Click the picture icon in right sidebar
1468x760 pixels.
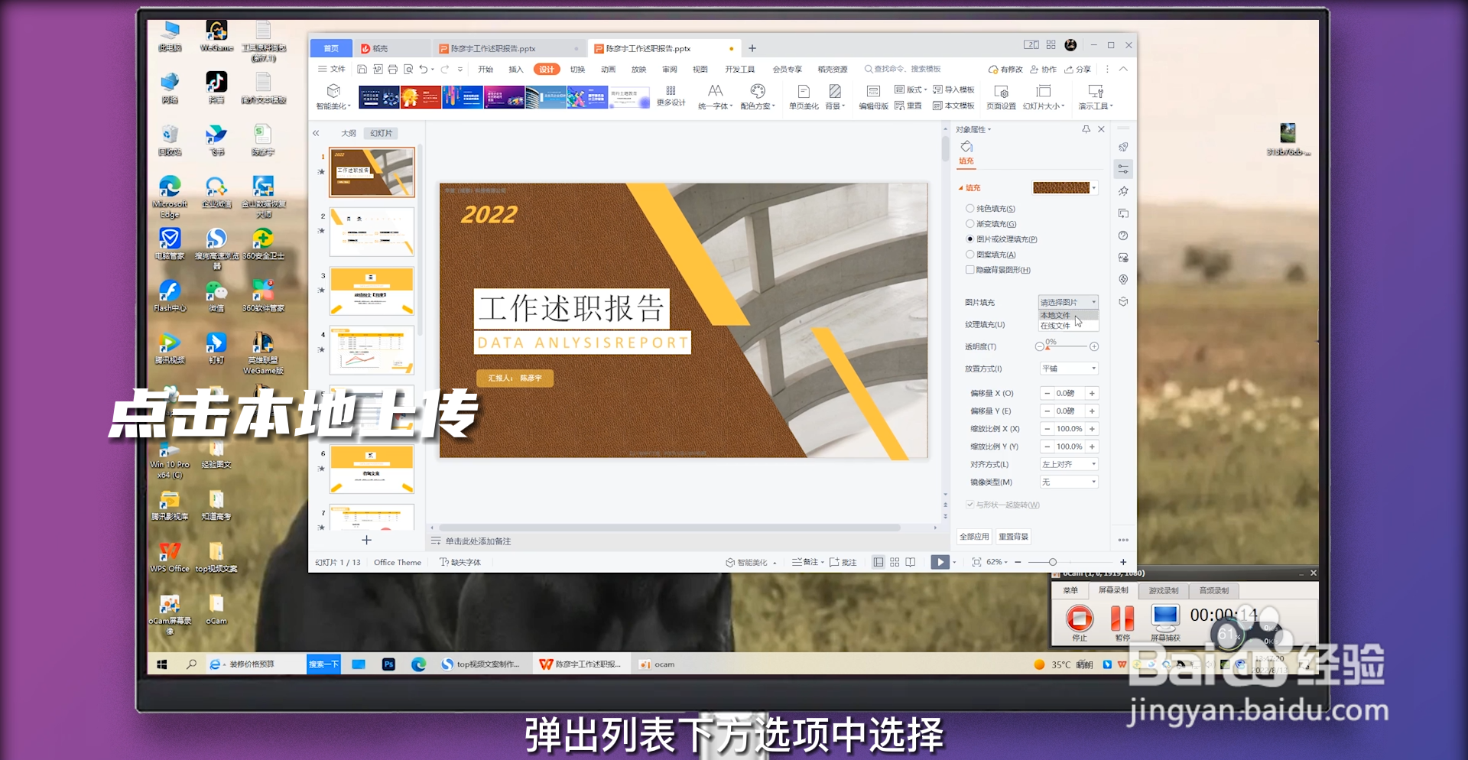(x=1123, y=258)
